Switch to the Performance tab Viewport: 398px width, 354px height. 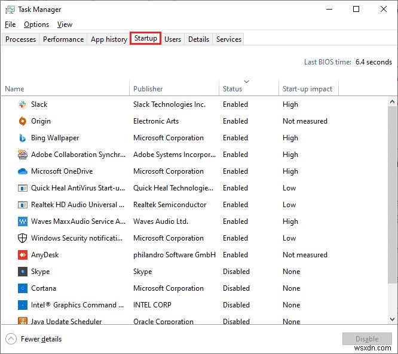coord(63,39)
